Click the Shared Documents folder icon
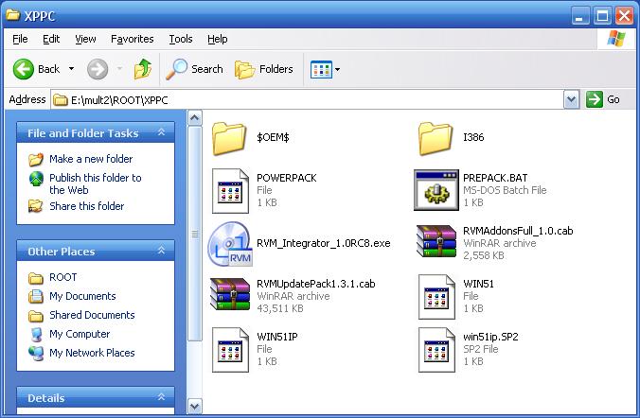The image size is (640, 418). click(x=36, y=316)
